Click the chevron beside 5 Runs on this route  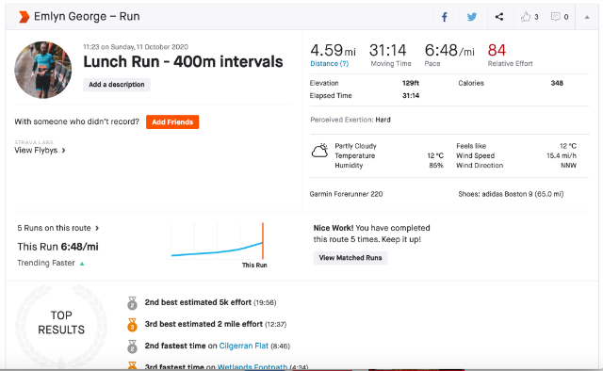point(97,228)
